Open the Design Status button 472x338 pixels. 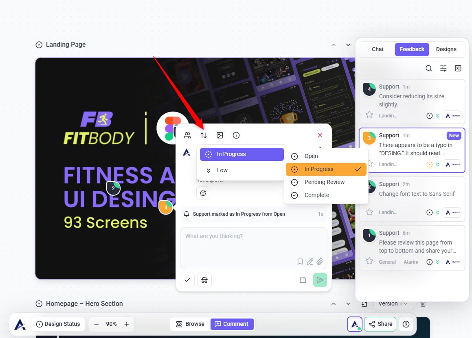(58, 324)
